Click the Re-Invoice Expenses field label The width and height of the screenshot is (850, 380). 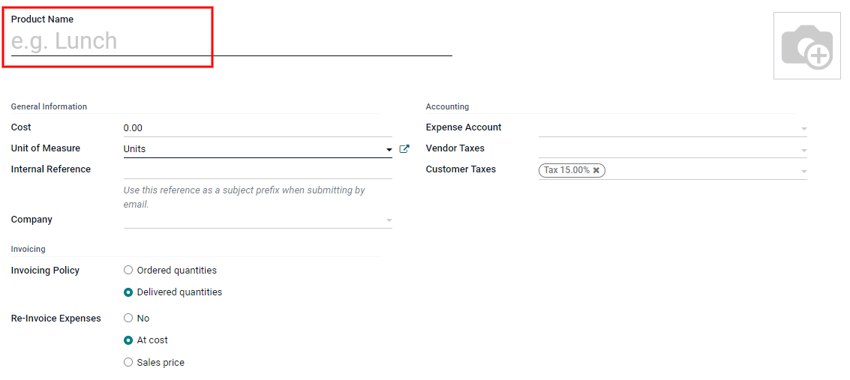pos(56,319)
